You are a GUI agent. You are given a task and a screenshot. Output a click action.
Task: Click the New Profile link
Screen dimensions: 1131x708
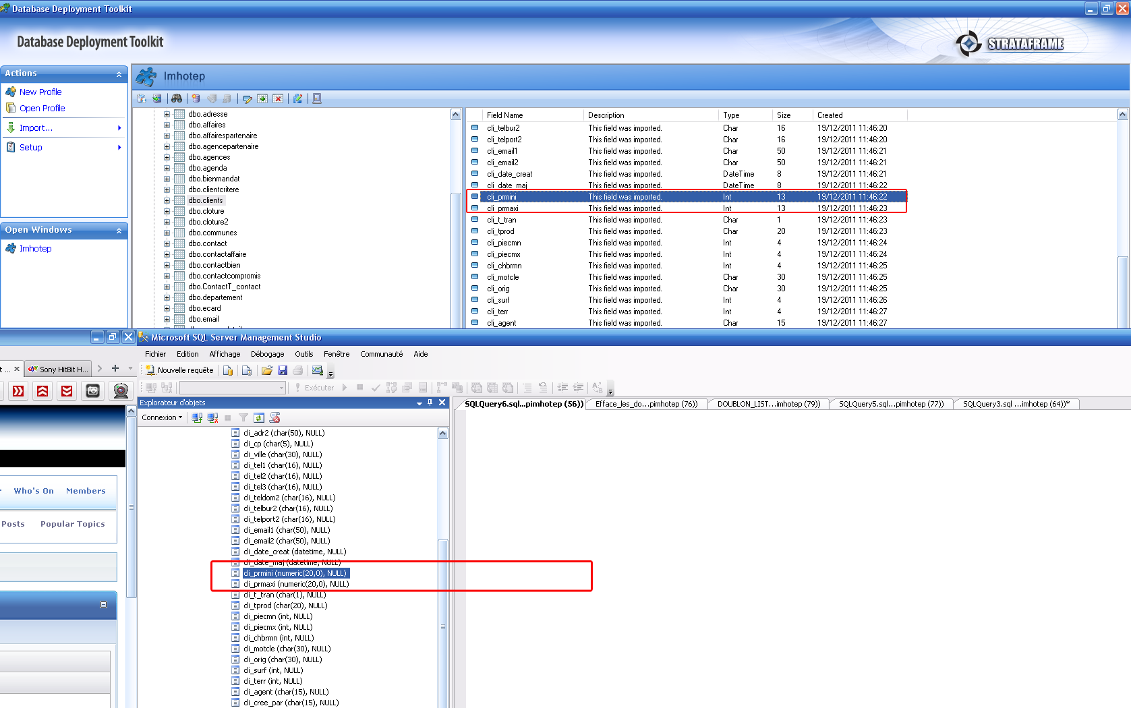pyautogui.click(x=40, y=92)
